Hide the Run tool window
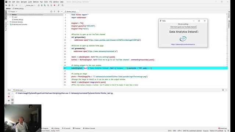Screen dimensions: 235x132 point(226,90)
